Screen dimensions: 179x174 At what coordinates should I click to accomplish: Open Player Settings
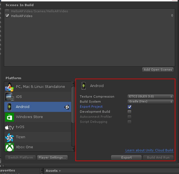(x=52, y=157)
